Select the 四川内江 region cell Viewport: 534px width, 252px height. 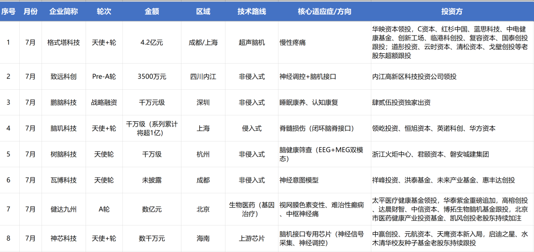pos(203,77)
